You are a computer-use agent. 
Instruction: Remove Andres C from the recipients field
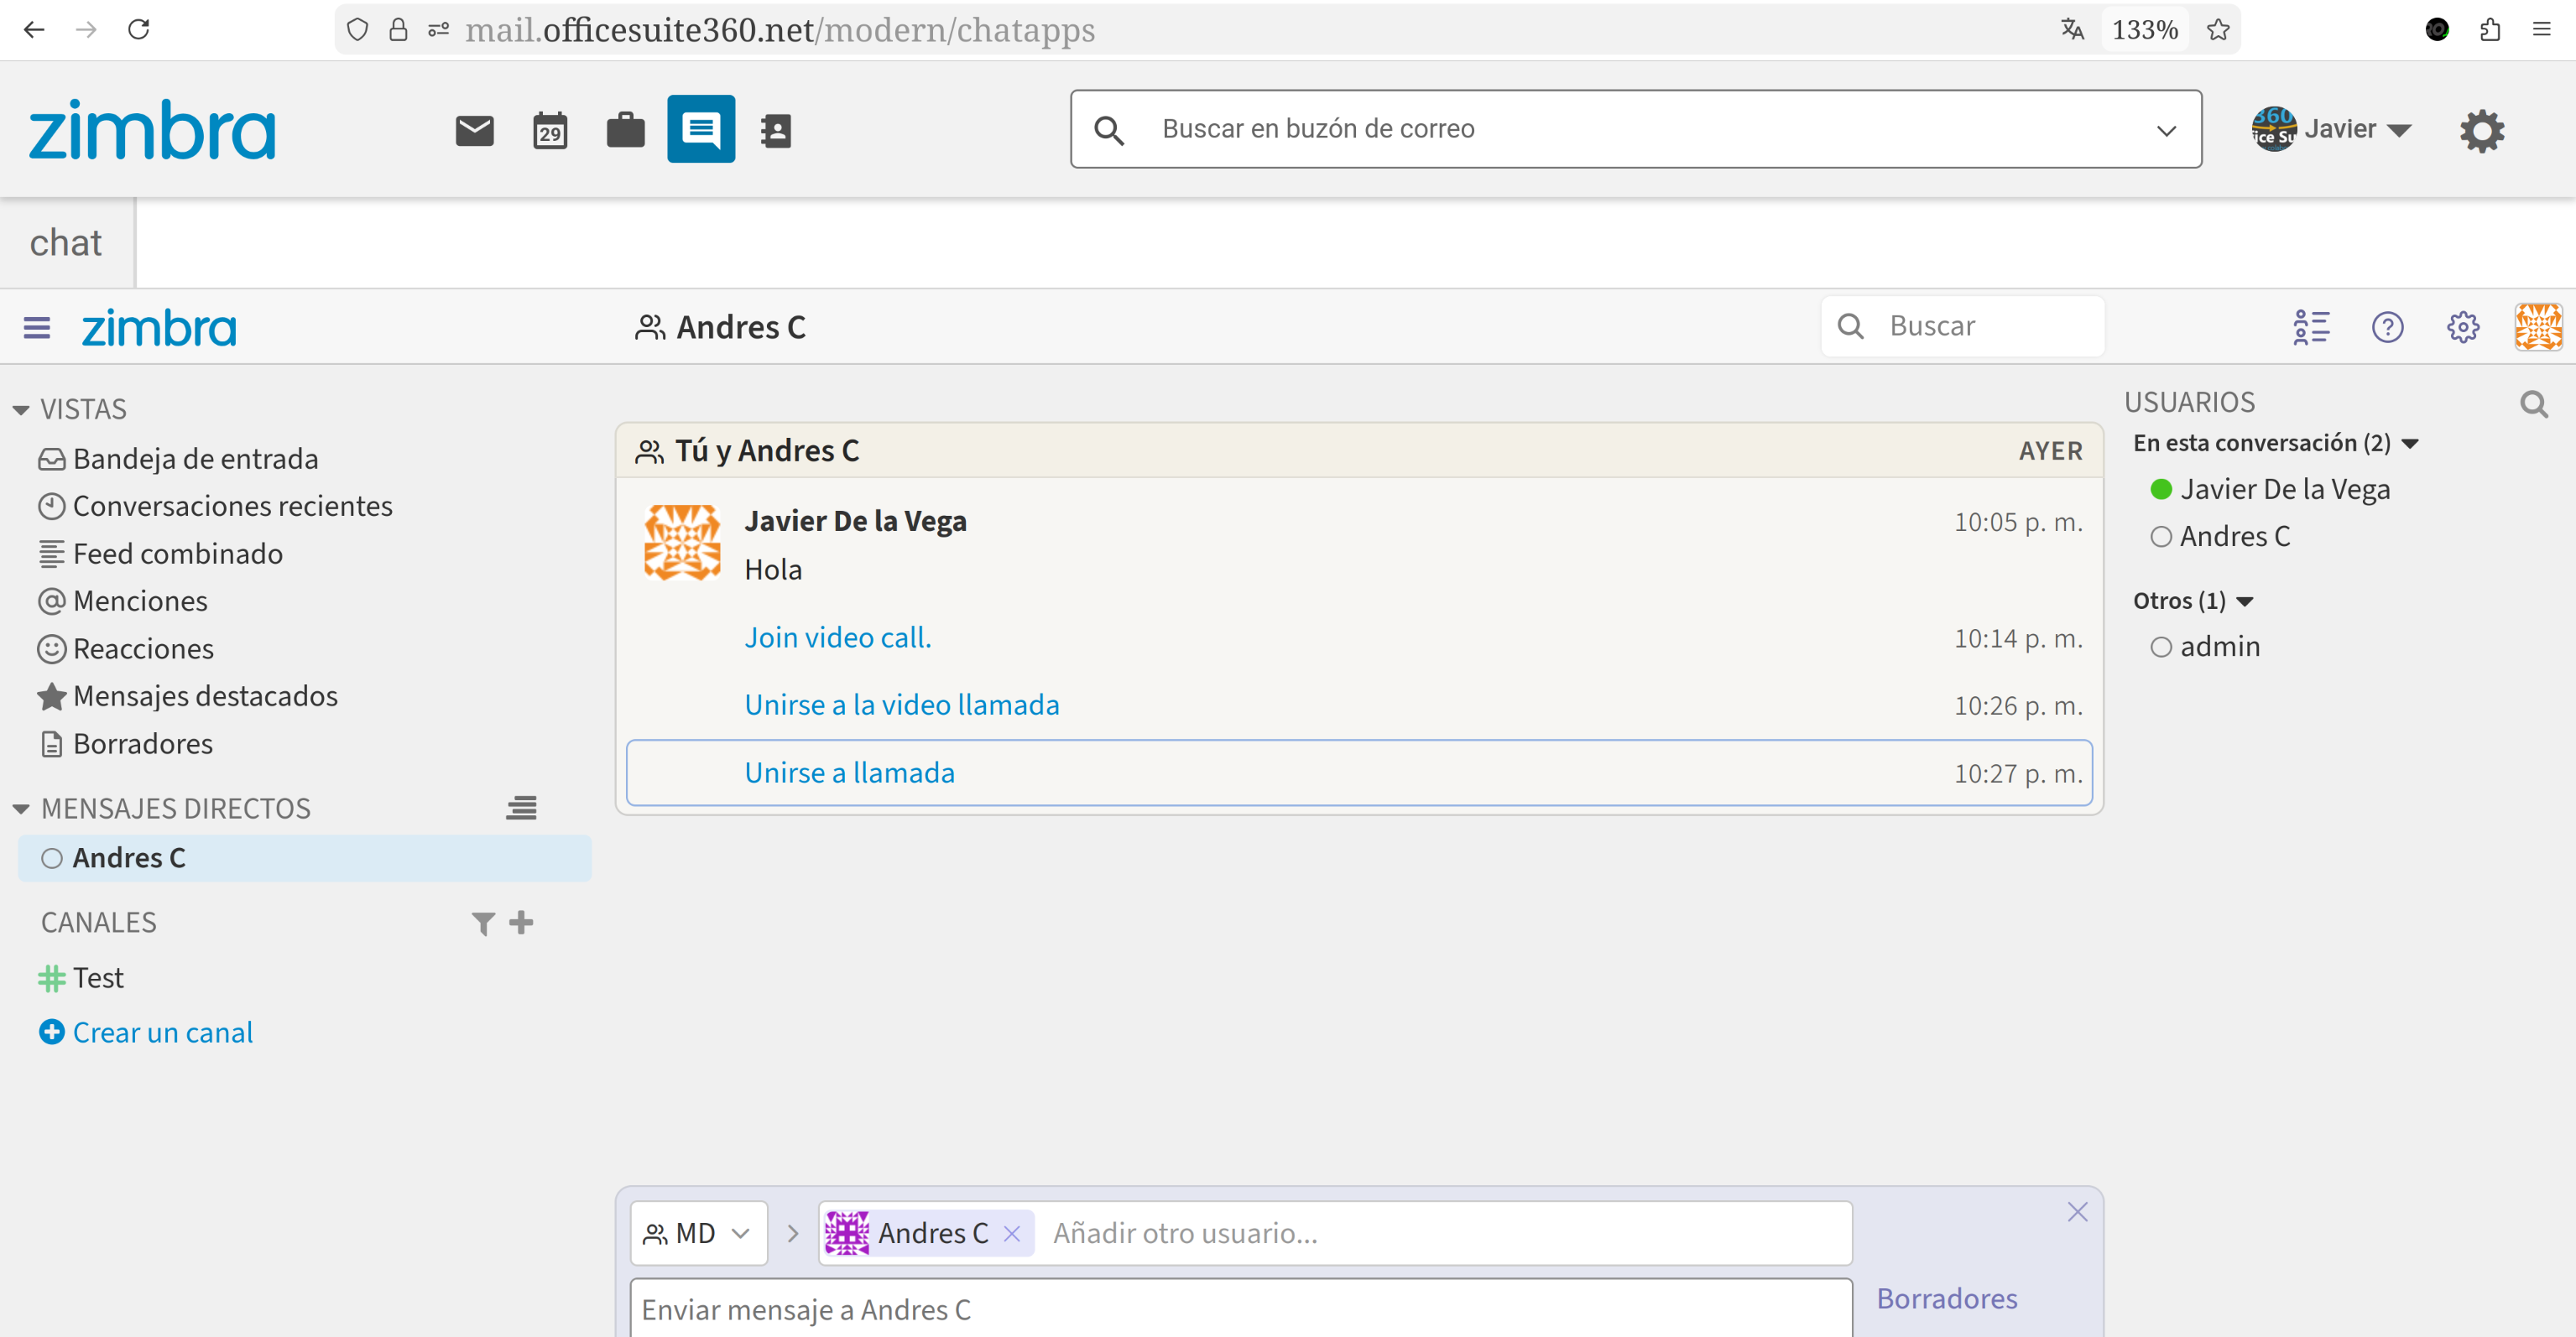coord(1012,1233)
